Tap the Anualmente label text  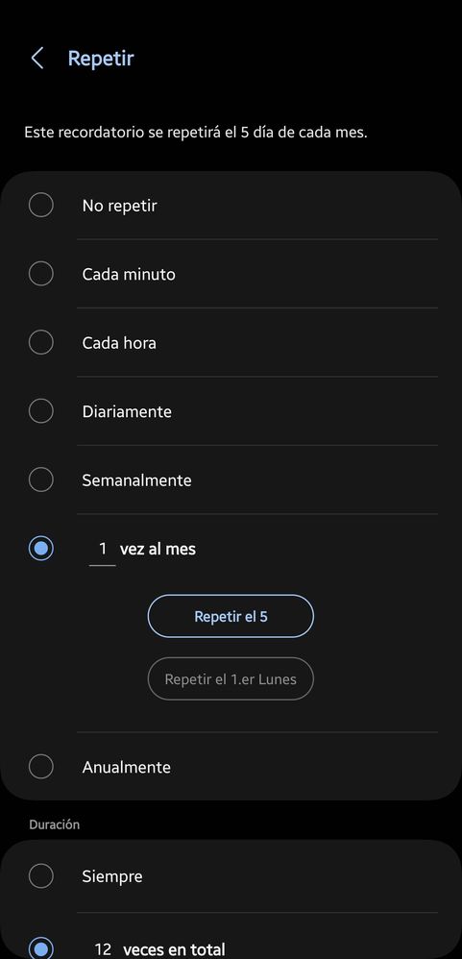[127, 767]
